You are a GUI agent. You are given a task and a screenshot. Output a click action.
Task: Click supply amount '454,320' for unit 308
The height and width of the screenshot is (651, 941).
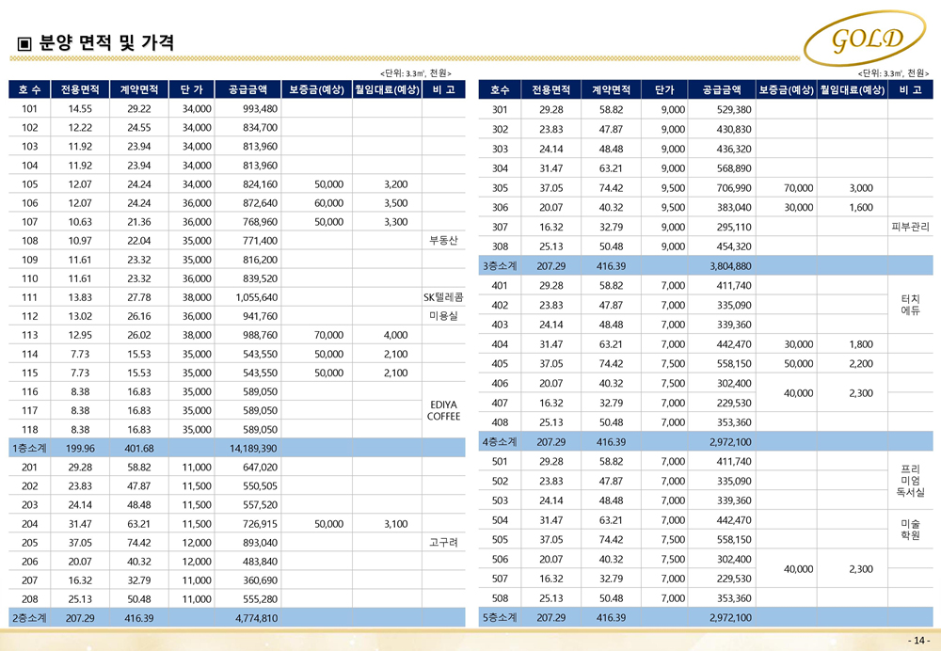tap(734, 246)
